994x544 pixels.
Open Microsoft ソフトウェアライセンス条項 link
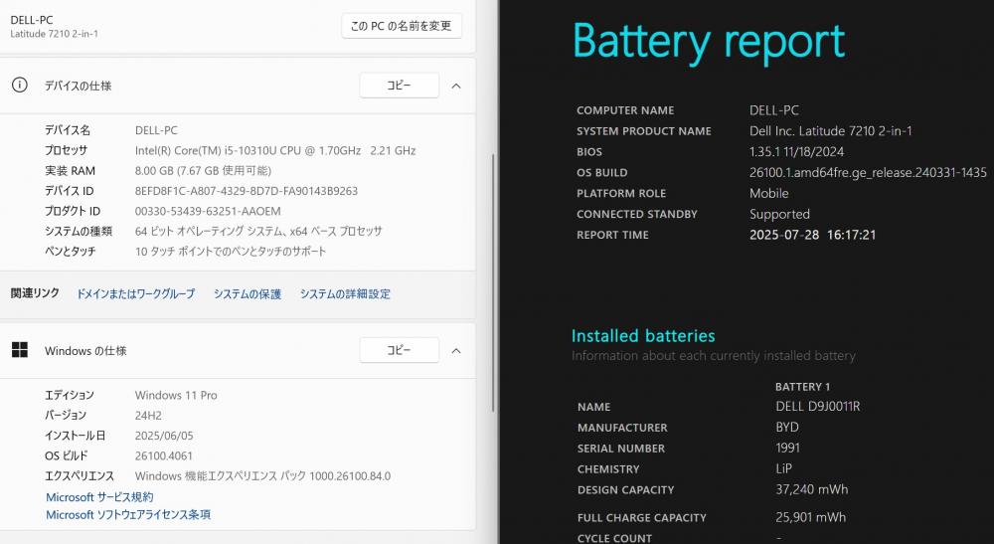pos(128,514)
